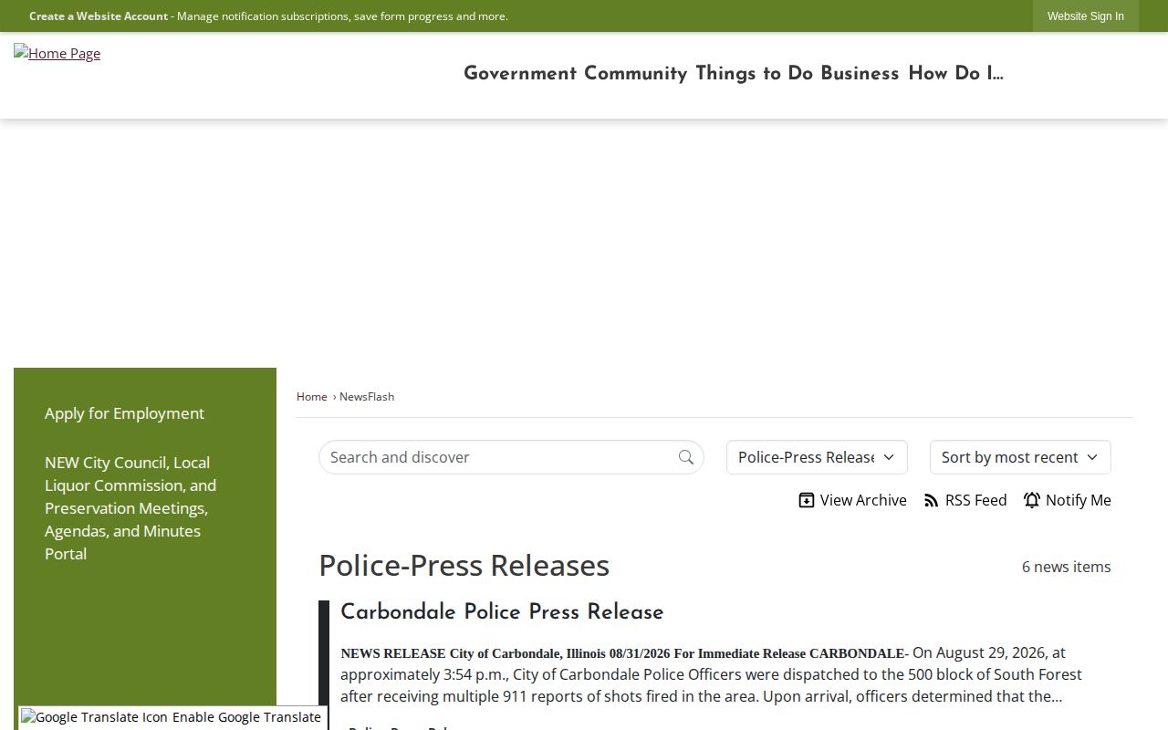Click the Police-Press Releases page heading
The image size is (1168, 730).
click(464, 565)
